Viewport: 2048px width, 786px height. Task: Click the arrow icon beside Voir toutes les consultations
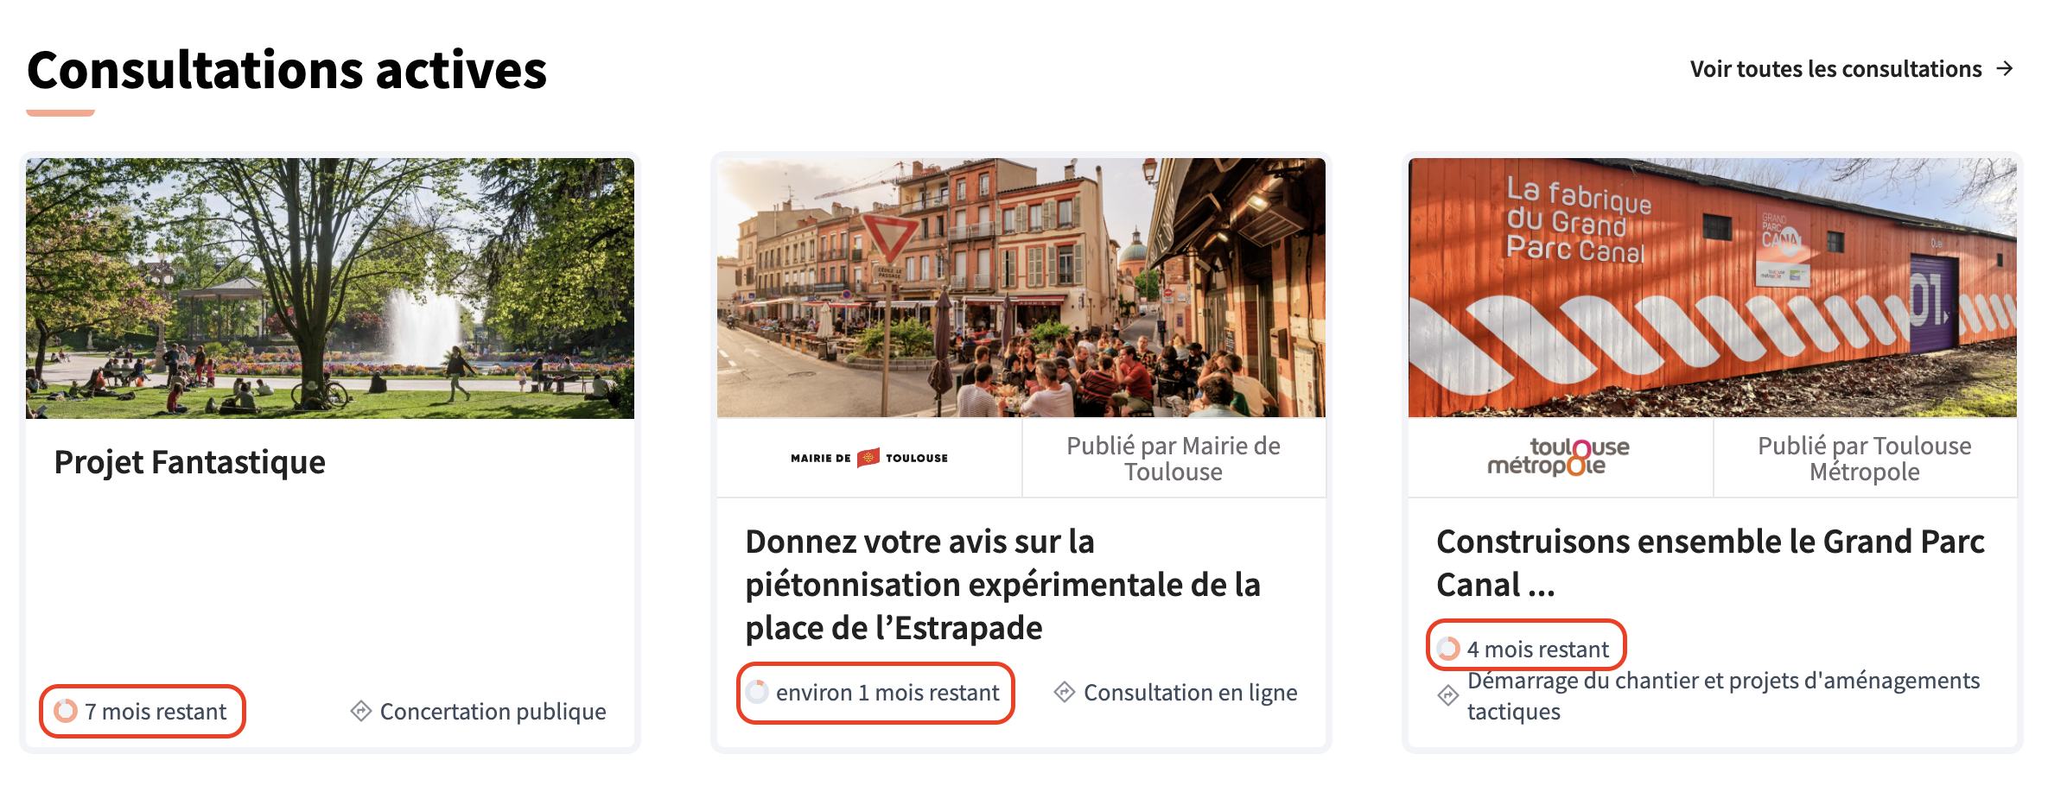2005,69
